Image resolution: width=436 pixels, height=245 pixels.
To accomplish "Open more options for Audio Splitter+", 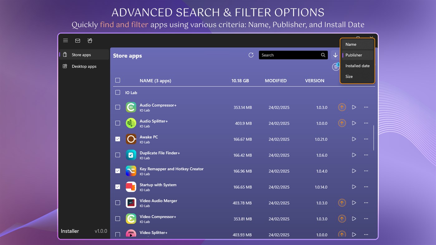I will click(x=366, y=123).
